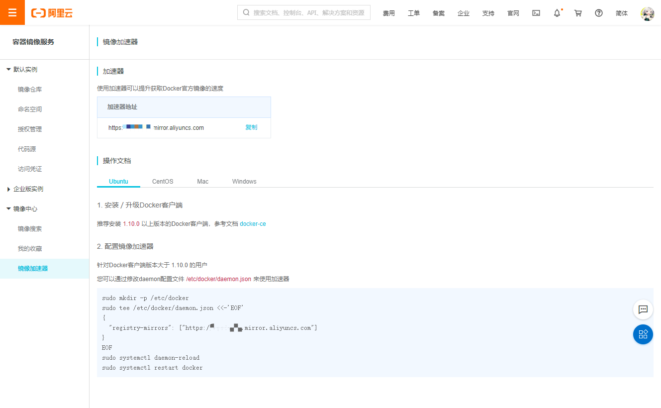Go to 官网 link
The width and height of the screenshot is (661, 408).
pos(513,13)
